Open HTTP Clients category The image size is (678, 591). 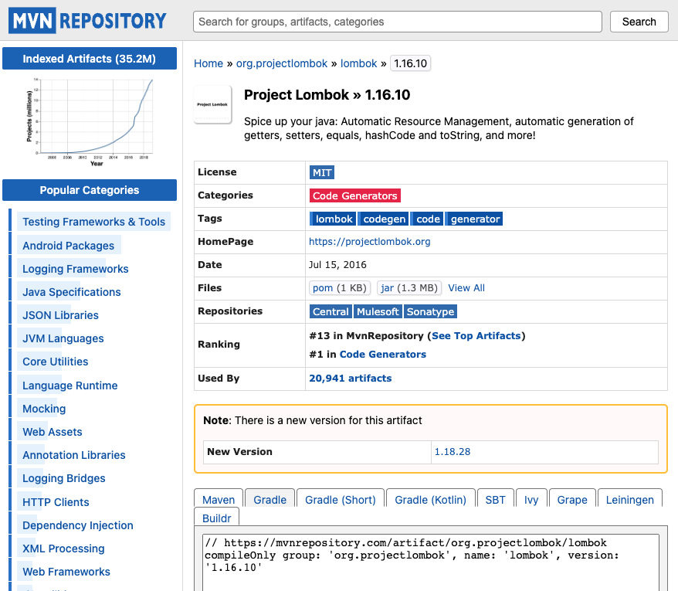pos(56,502)
